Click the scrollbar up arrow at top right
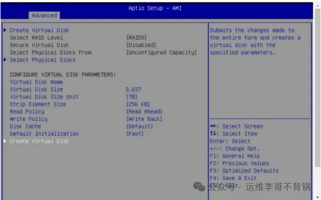 [x=318, y=5]
